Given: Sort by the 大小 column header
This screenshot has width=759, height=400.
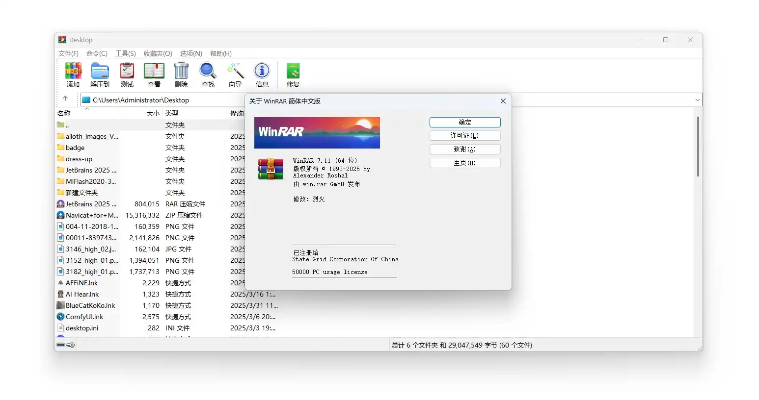Looking at the screenshot, I should click(153, 113).
